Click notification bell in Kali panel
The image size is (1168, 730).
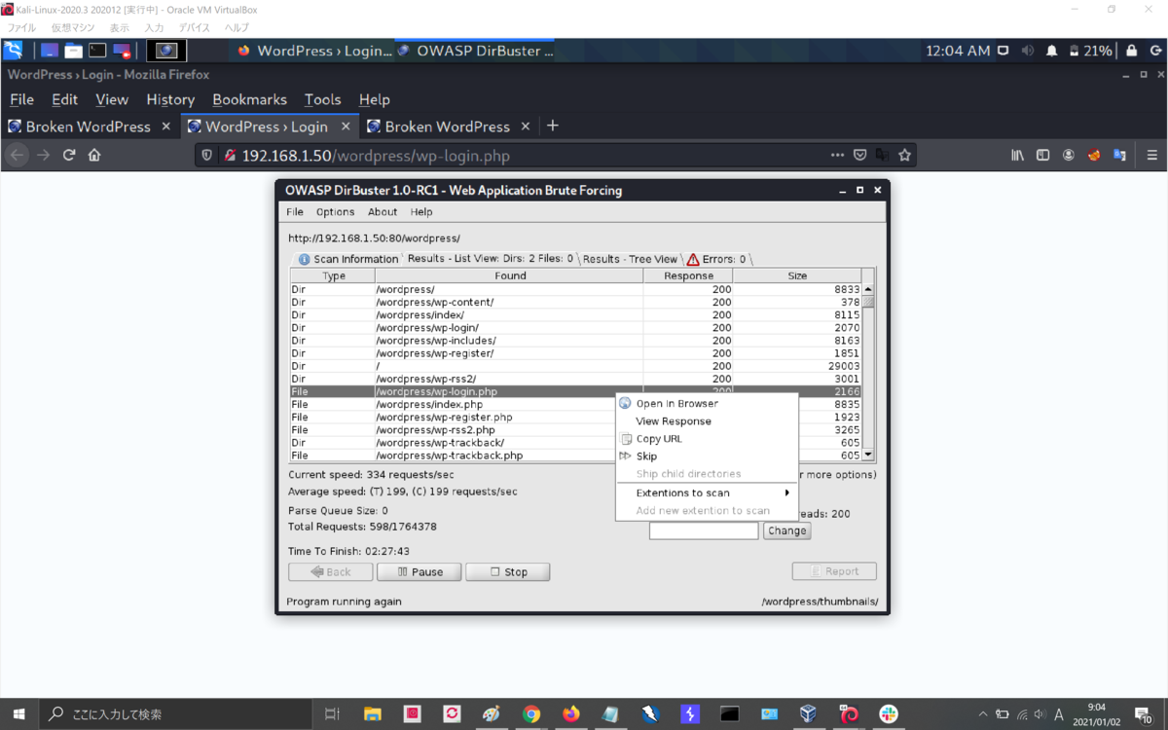tap(1051, 51)
